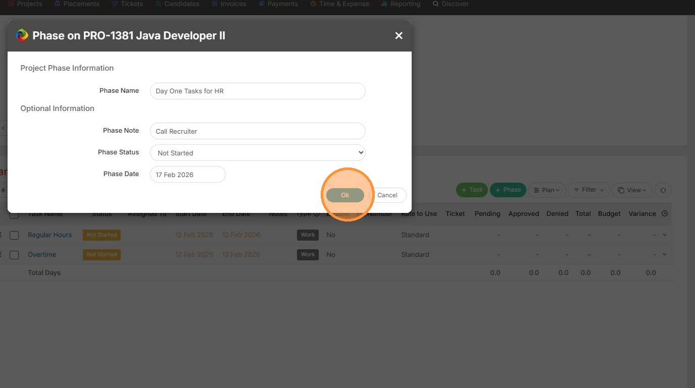Go to the Tickets menu
The width and height of the screenshot is (695, 388).
[127, 4]
